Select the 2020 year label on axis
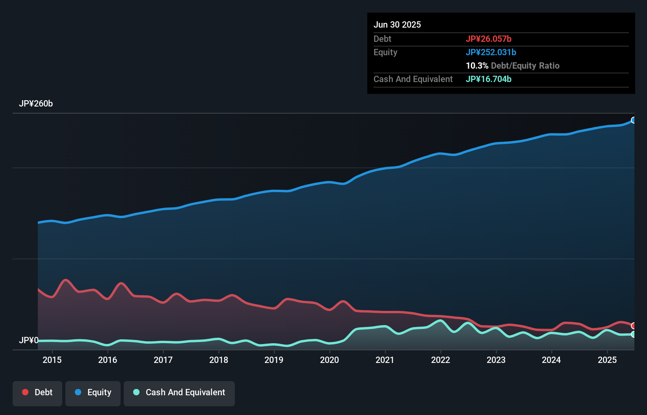This screenshot has height=415, width=647. (x=329, y=360)
